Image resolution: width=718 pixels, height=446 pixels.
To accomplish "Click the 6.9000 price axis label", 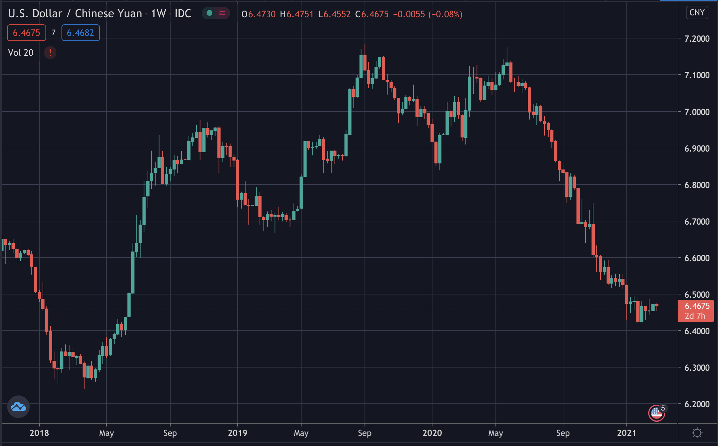I will click(x=697, y=148).
